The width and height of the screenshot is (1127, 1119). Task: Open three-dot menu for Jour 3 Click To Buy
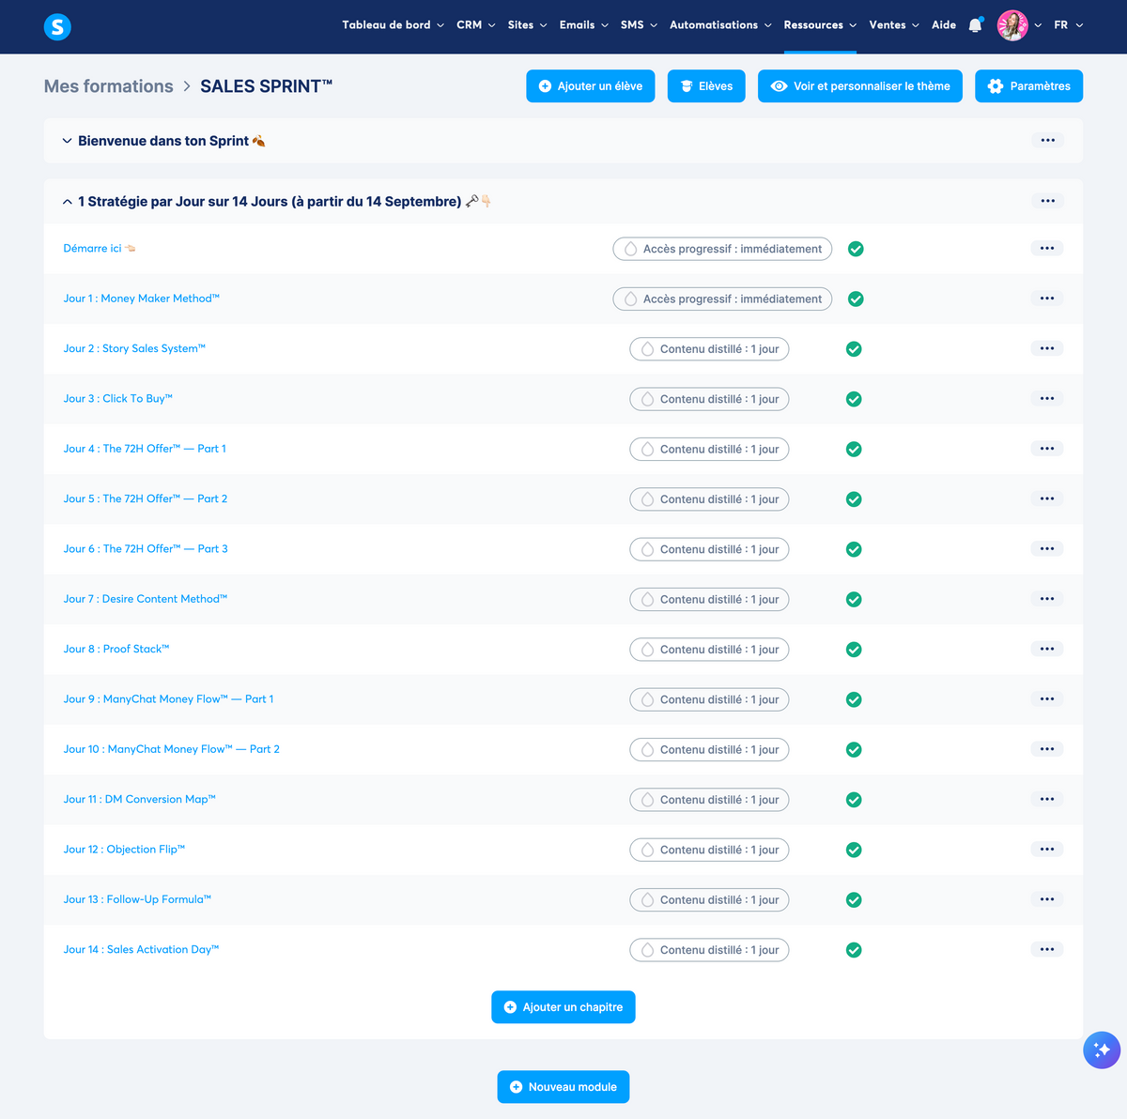(1047, 399)
